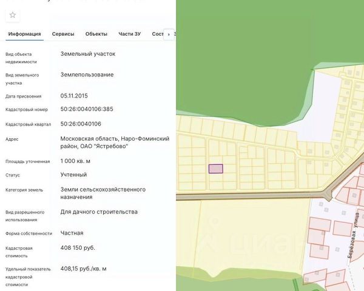
Task: Click the gray road junction on map
Action: coord(328,193)
